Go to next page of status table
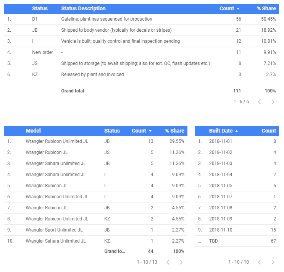The image size is (284, 272). point(273,102)
